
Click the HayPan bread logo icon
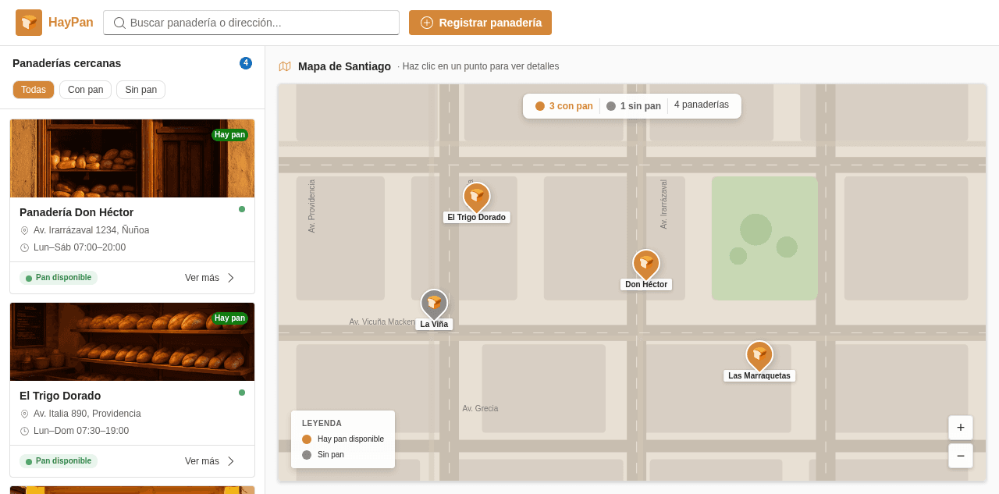point(29,23)
